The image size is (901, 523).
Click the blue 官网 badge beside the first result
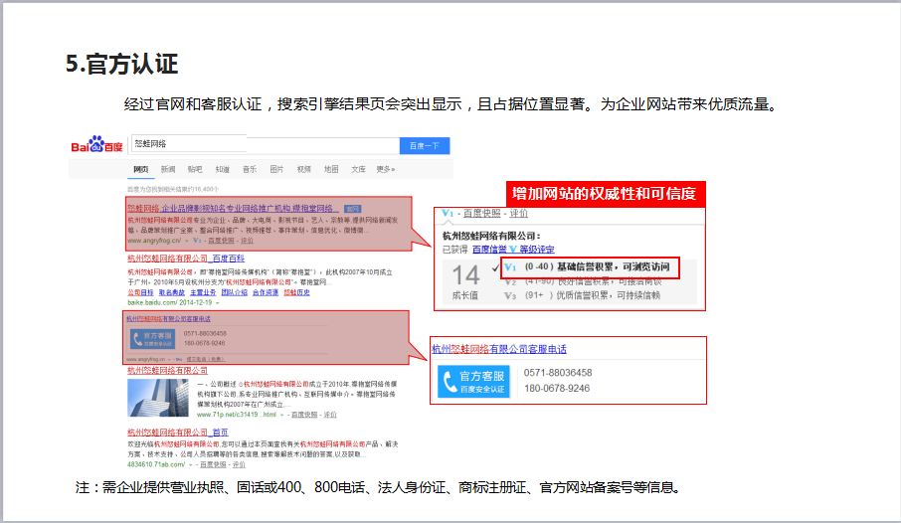[x=353, y=208]
